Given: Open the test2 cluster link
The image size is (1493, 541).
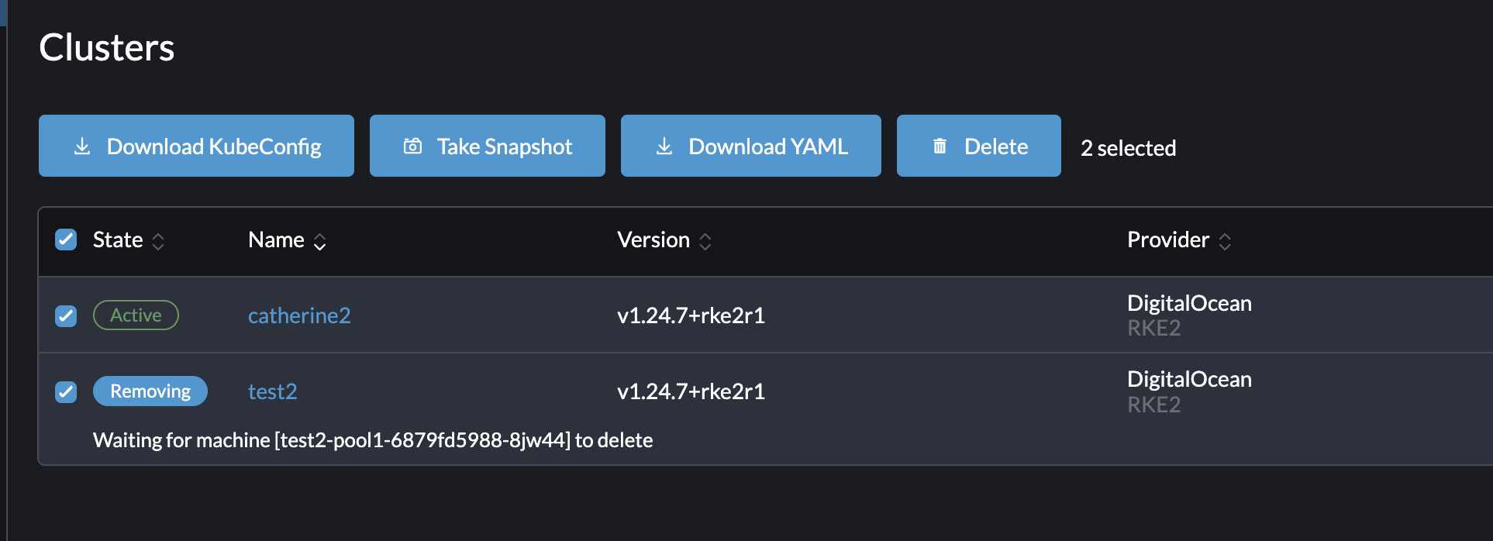Looking at the screenshot, I should 272,391.
